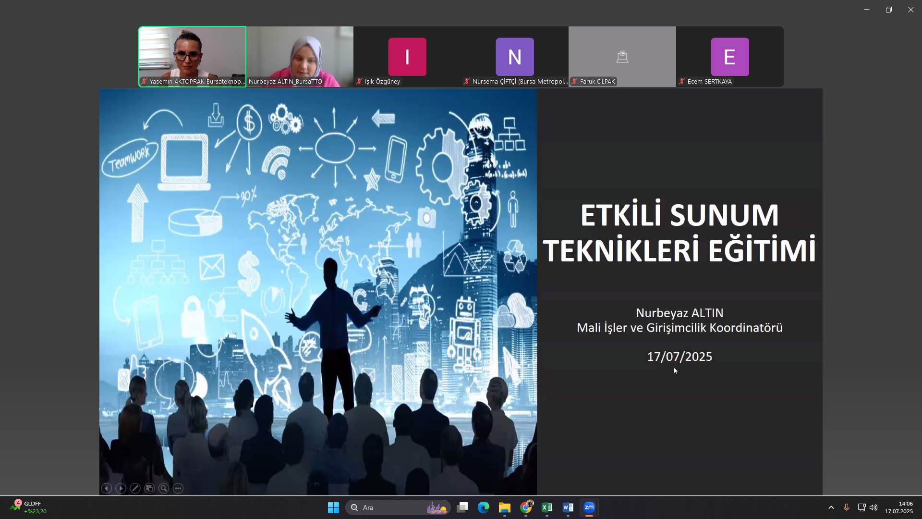The image size is (922, 519).
Task: Click Işık Özgüney participant tile
Action: click(407, 57)
